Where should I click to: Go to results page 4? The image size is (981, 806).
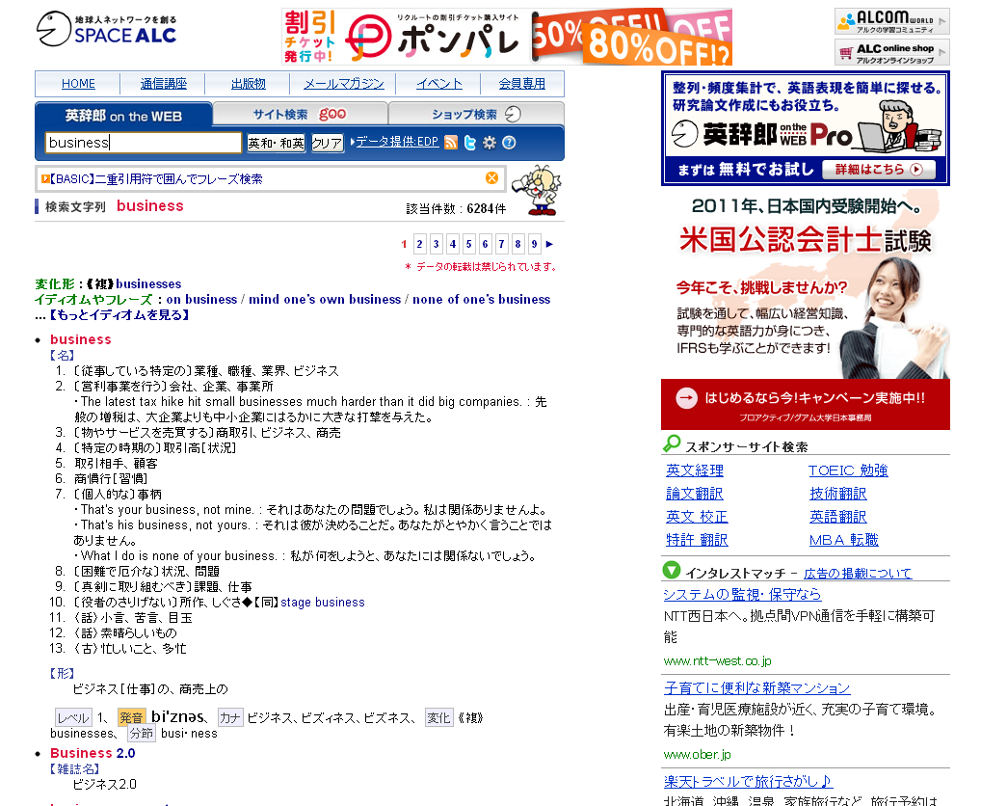(x=453, y=244)
